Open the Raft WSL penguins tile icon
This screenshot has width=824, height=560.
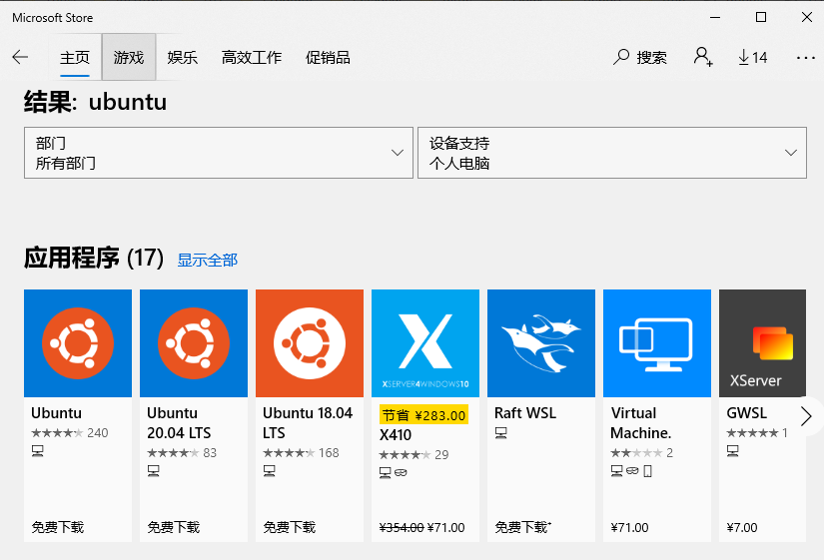pos(541,343)
